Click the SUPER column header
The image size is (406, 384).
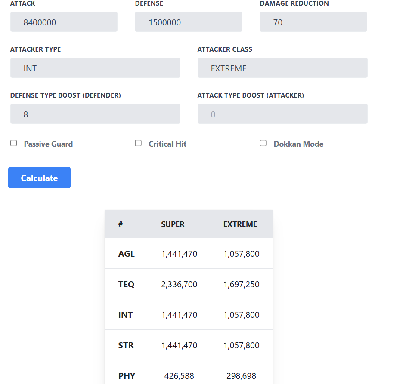coord(173,224)
